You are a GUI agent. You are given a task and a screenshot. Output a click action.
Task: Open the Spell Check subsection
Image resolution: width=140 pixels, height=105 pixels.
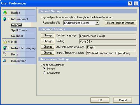click(19, 30)
